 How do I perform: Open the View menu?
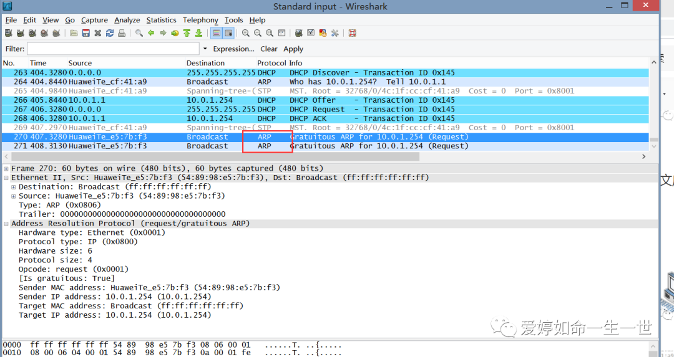(51, 20)
